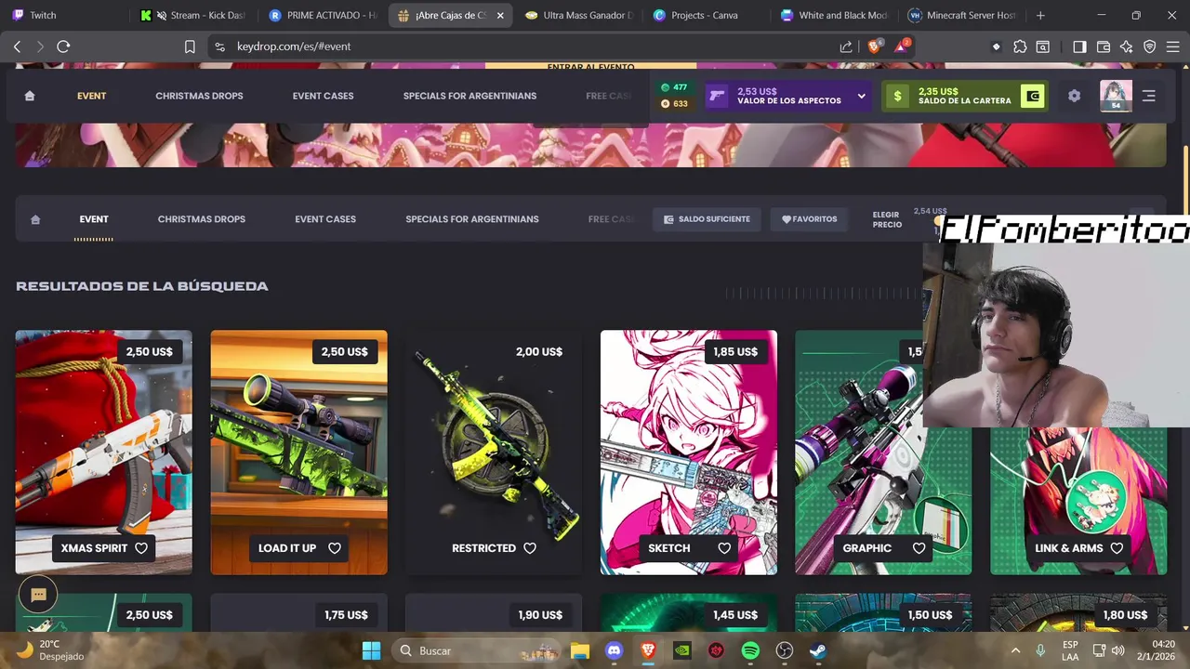Favorite the SKETCH case heart
The height and width of the screenshot is (669, 1190).
click(x=724, y=548)
